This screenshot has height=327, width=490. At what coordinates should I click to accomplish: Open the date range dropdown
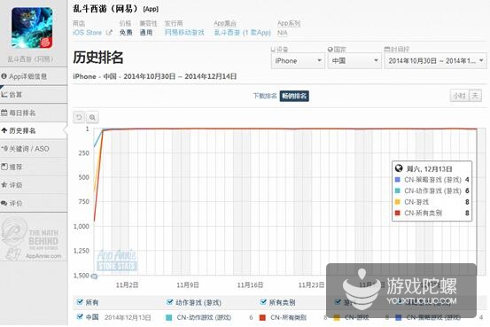(x=435, y=60)
